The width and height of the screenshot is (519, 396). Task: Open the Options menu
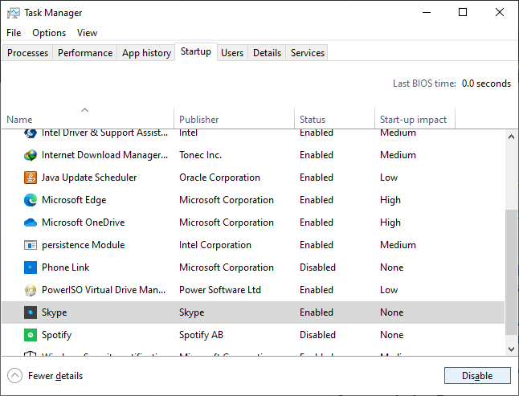[49, 33]
